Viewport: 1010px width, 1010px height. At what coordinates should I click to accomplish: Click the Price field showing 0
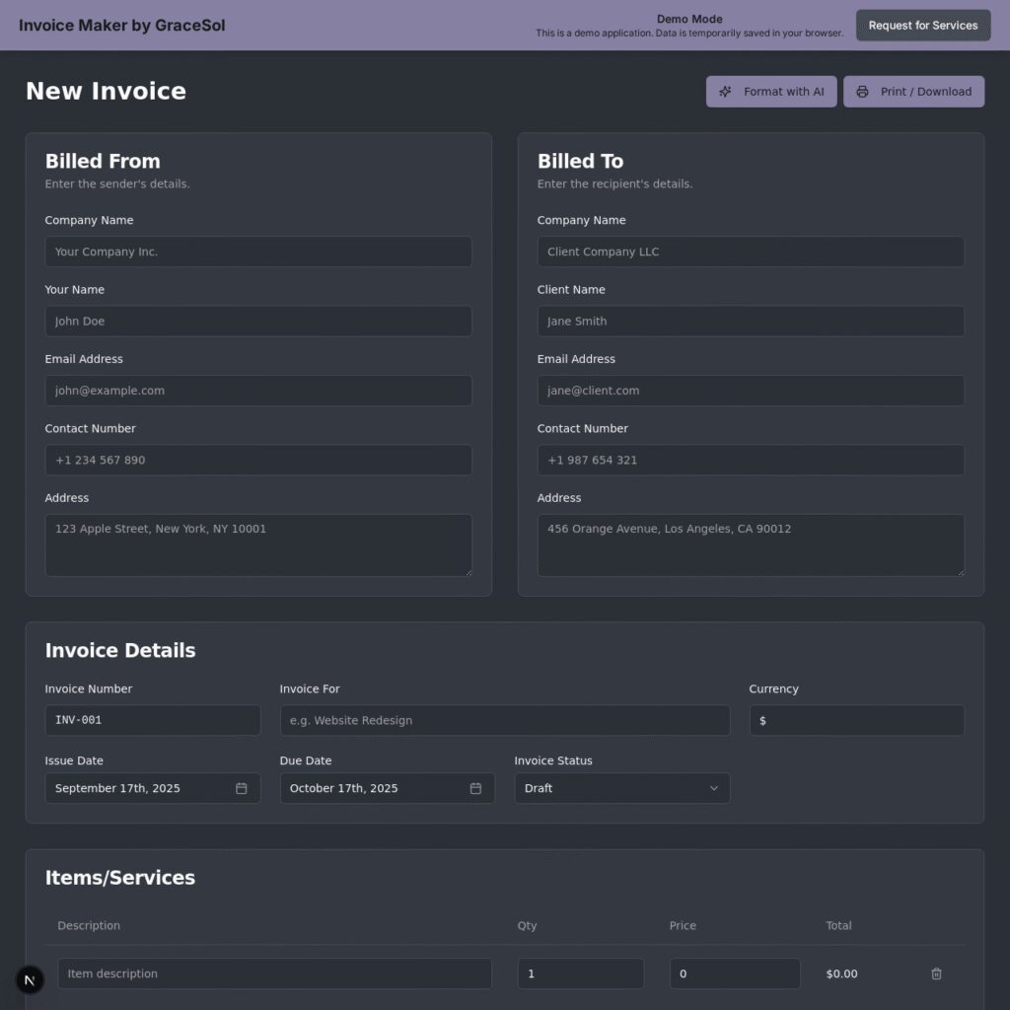(735, 974)
